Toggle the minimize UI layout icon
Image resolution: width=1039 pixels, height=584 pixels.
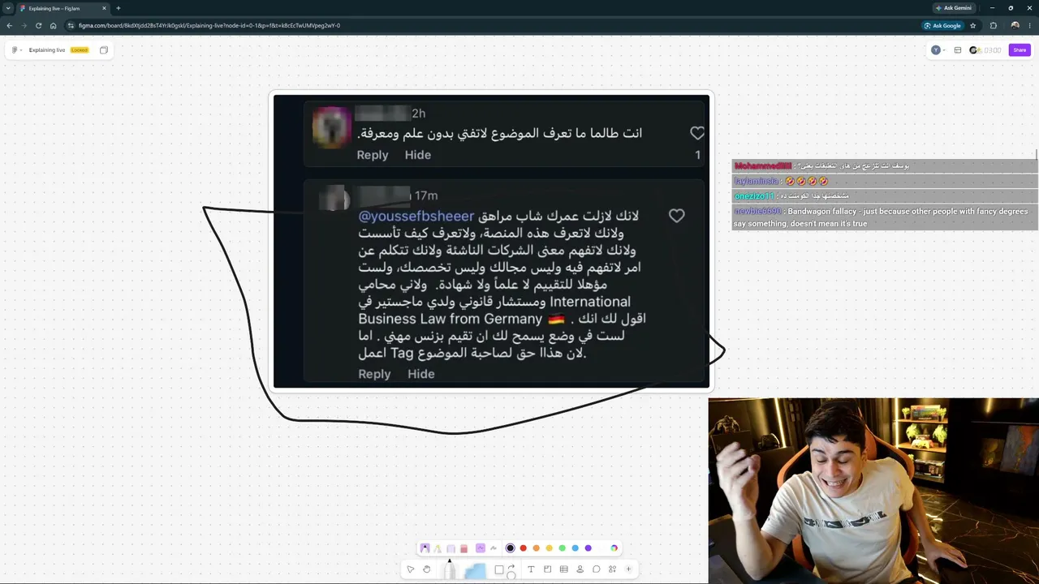tap(958, 50)
